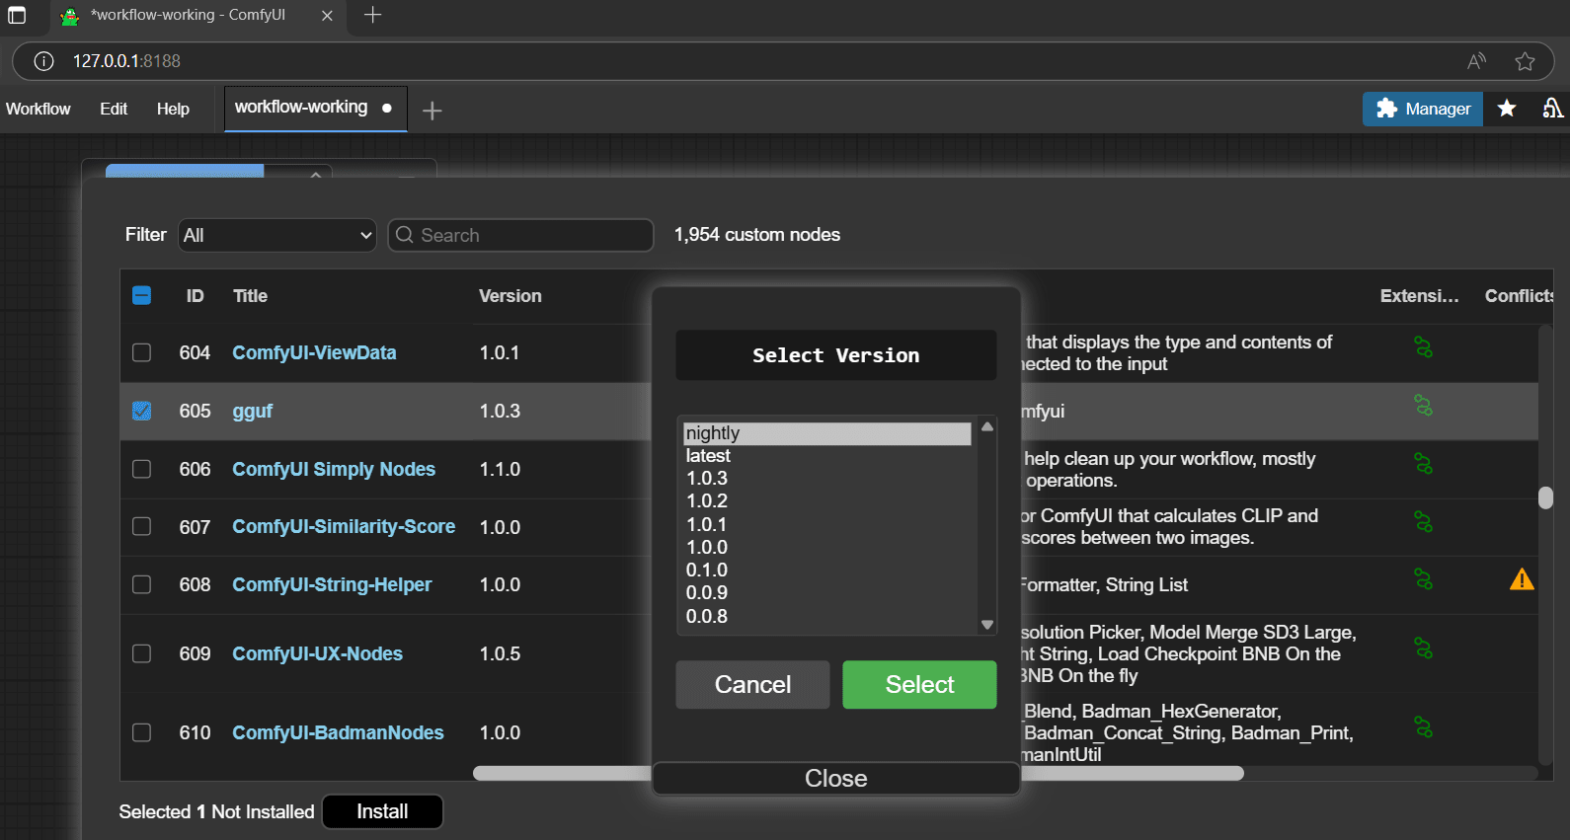Check the ComfyUI-BadmanNodes checkbox
This screenshot has height=840, width=1570.
pyautogui.click(x=142, y=732)
